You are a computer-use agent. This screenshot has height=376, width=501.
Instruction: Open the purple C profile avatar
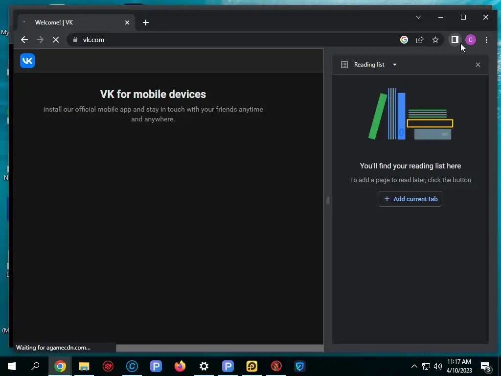pos(470,40)
